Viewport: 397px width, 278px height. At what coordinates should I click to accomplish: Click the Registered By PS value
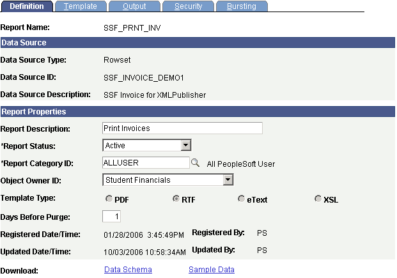262,233
